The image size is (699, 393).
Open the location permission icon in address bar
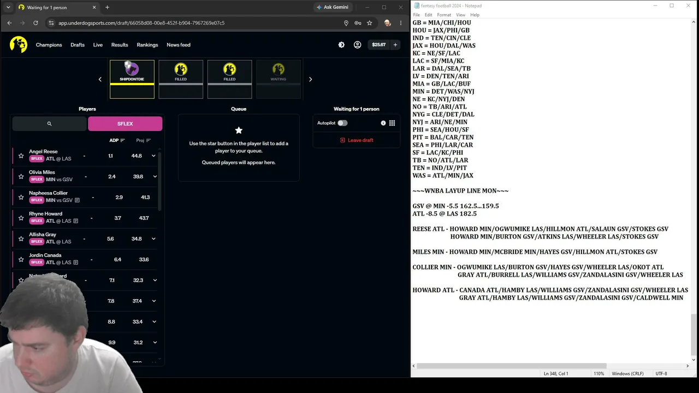(x=346, y=23)
